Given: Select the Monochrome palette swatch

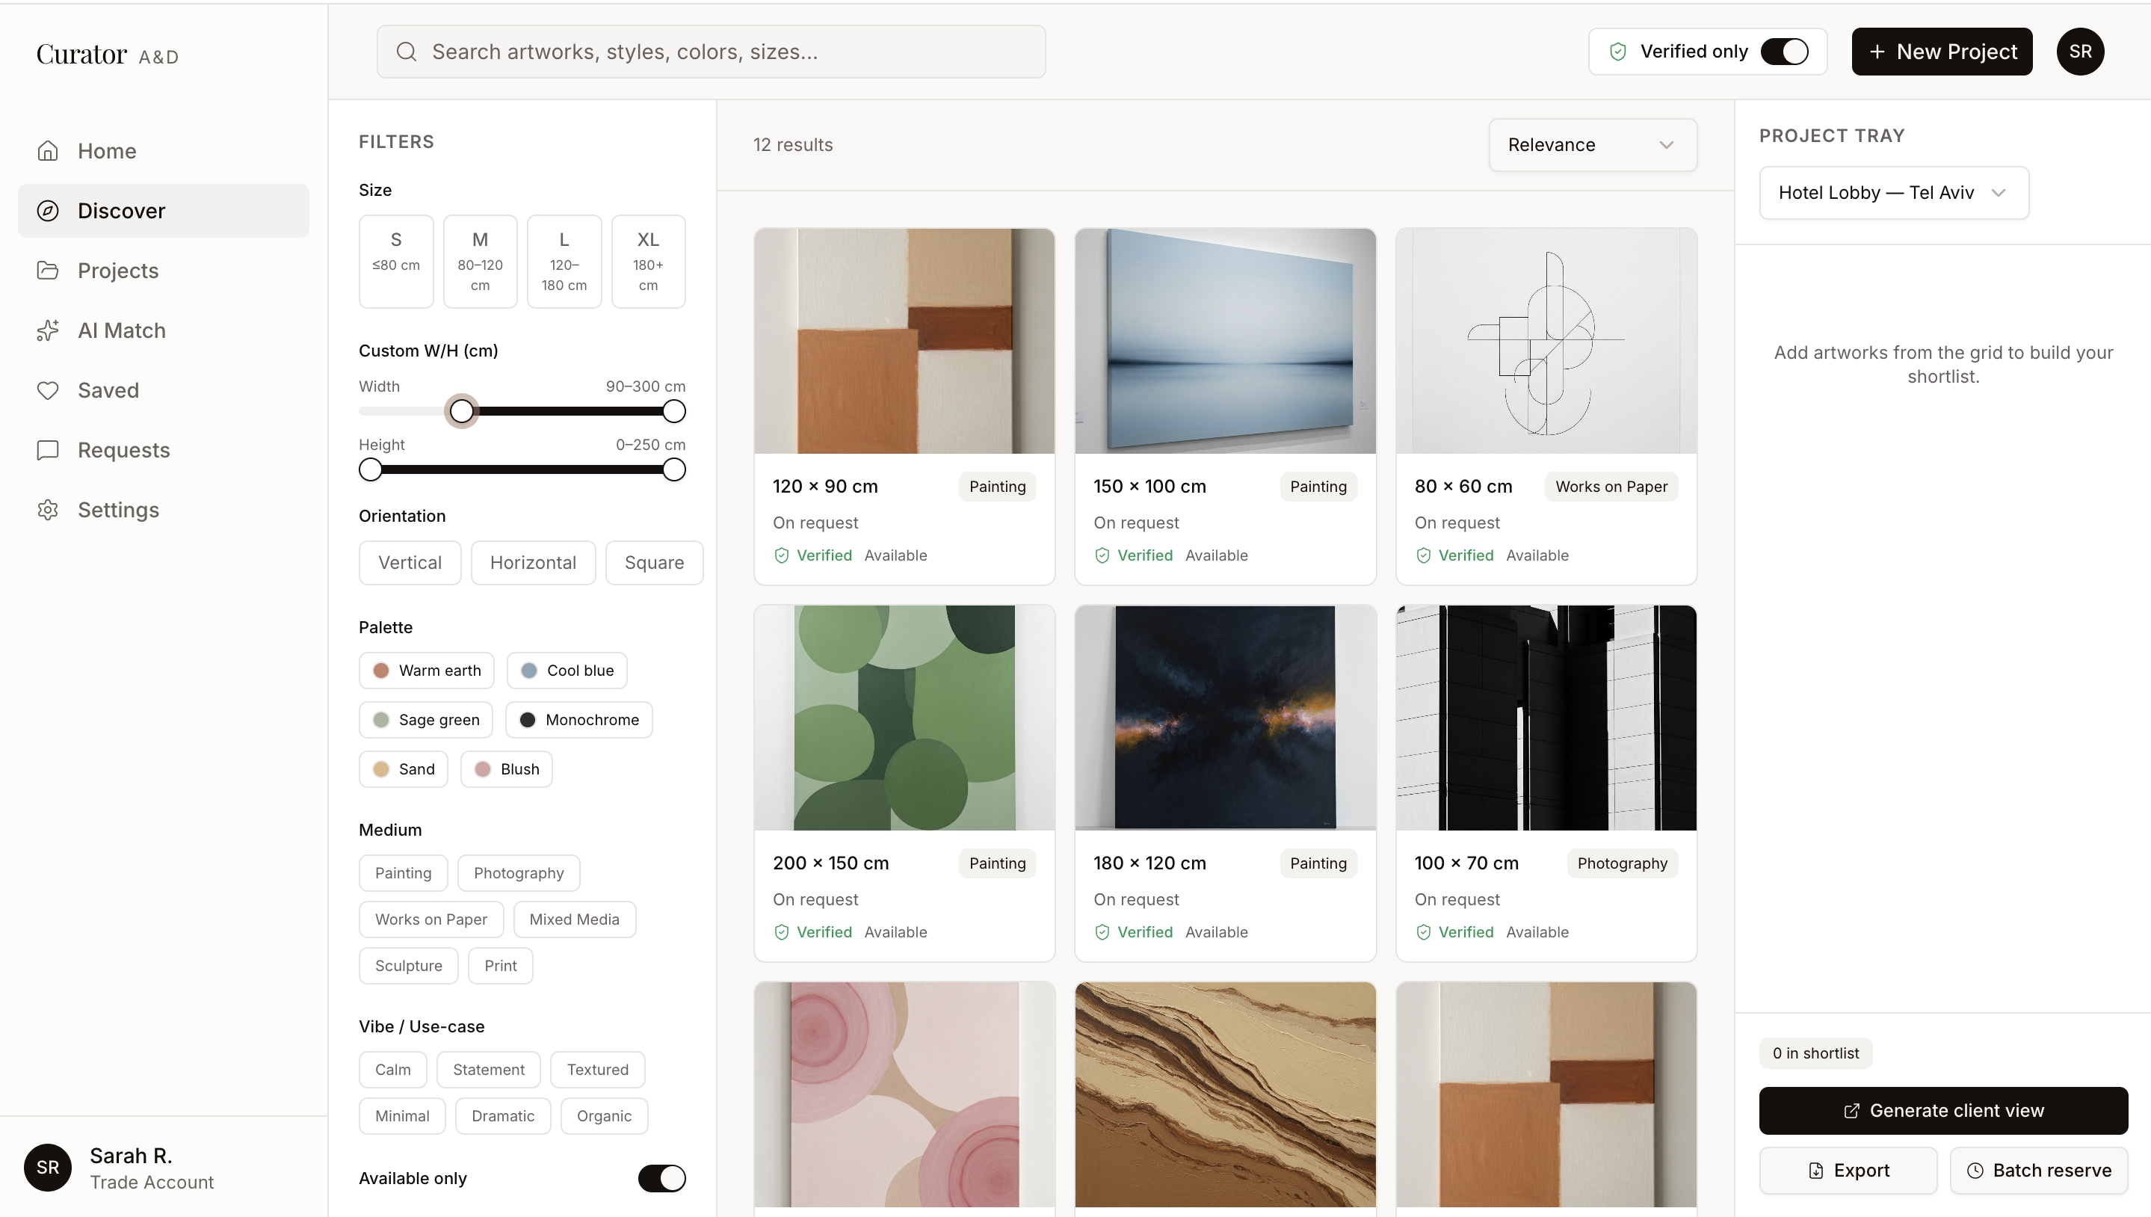Looking at the screenshot, I should click(579, 720).
